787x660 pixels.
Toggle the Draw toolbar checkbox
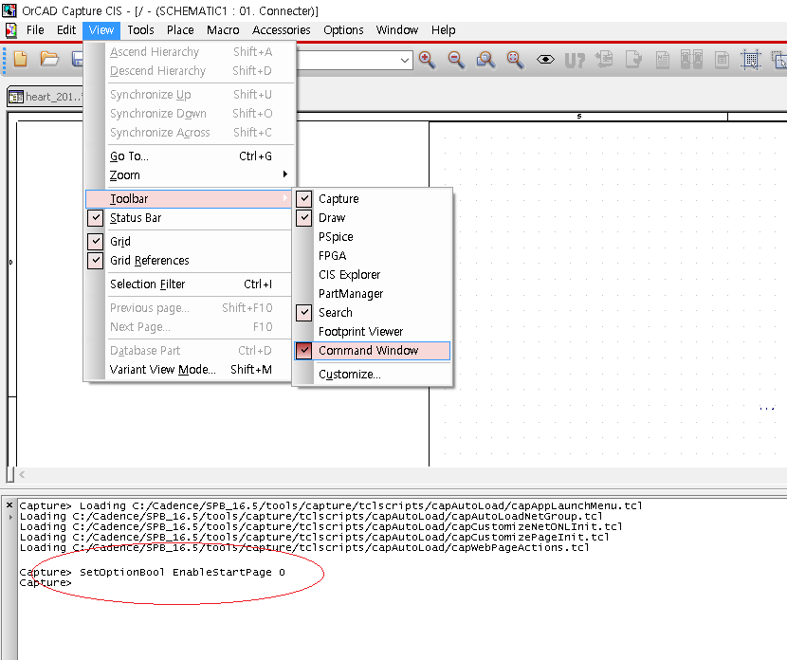(x=304, y=218)
